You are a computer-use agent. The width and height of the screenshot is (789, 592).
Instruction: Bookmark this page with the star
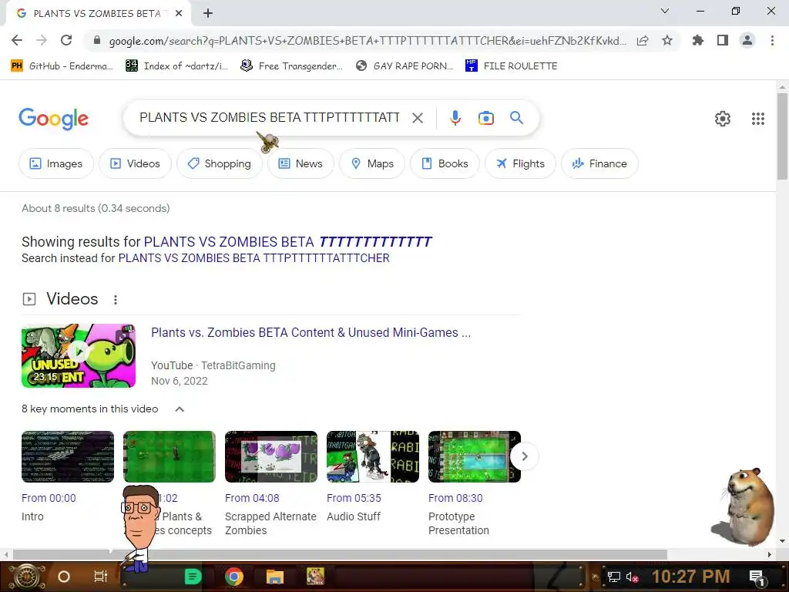pos(667,40)
